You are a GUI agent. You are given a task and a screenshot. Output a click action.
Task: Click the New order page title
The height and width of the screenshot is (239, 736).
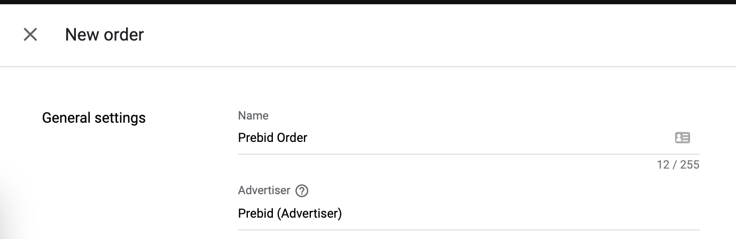pos(104,35)
